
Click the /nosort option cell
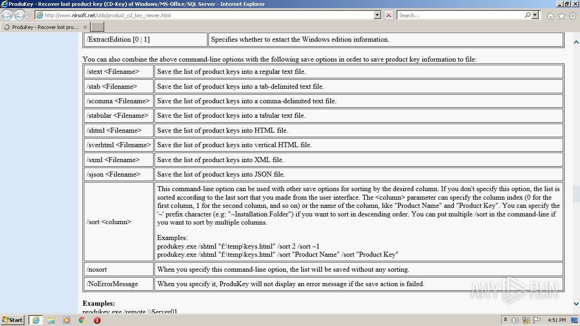coord(119,269)
